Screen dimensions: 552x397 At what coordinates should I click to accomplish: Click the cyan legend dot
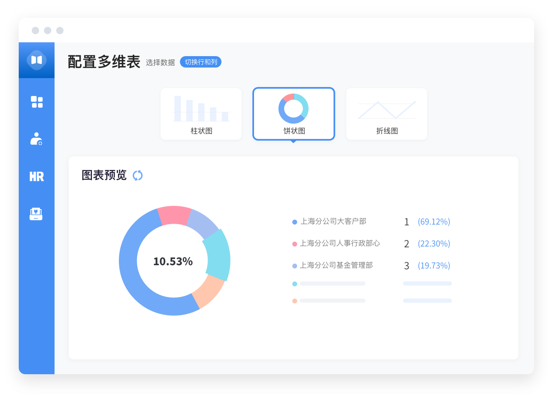pos(295,284)
